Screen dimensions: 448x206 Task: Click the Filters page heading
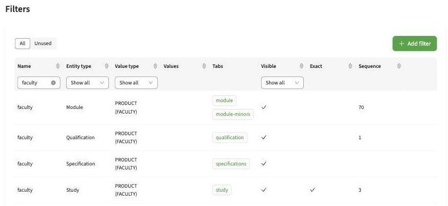point(18,9)
